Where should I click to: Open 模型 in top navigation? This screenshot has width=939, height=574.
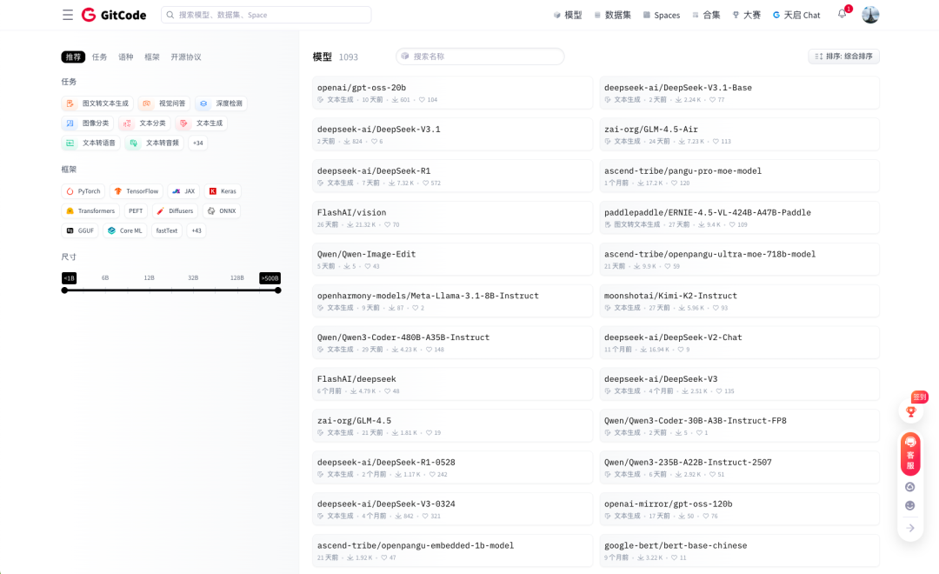[x=567, y=15]
